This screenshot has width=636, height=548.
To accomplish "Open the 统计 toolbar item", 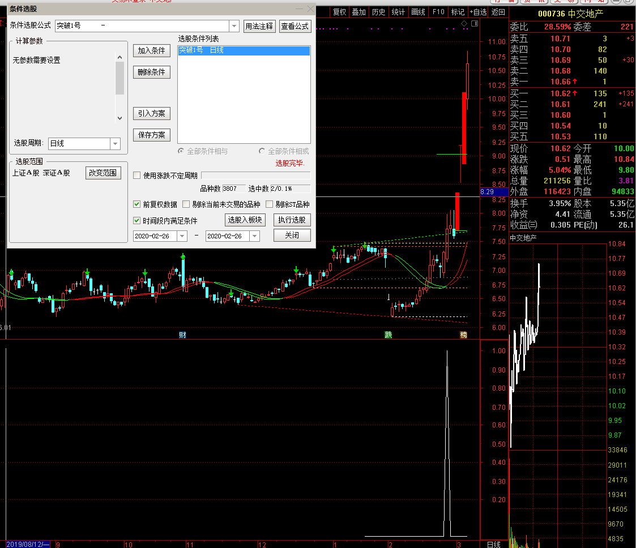I will click(398, 12).
